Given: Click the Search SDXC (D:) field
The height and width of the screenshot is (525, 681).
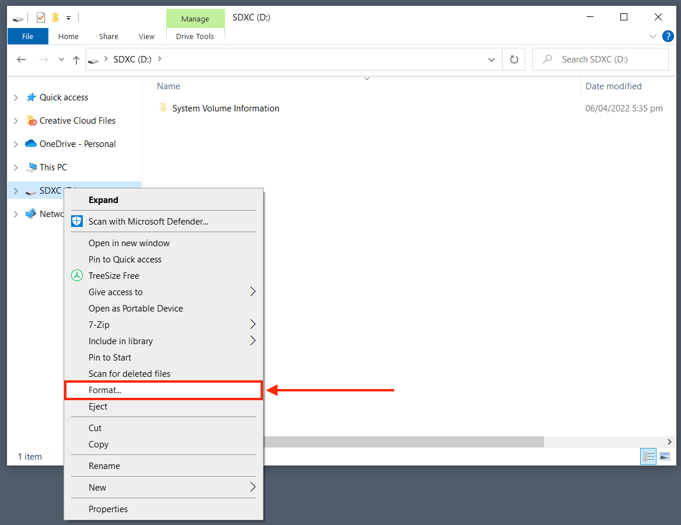Looking at the screenshot, I should click(x=600, y=59).
